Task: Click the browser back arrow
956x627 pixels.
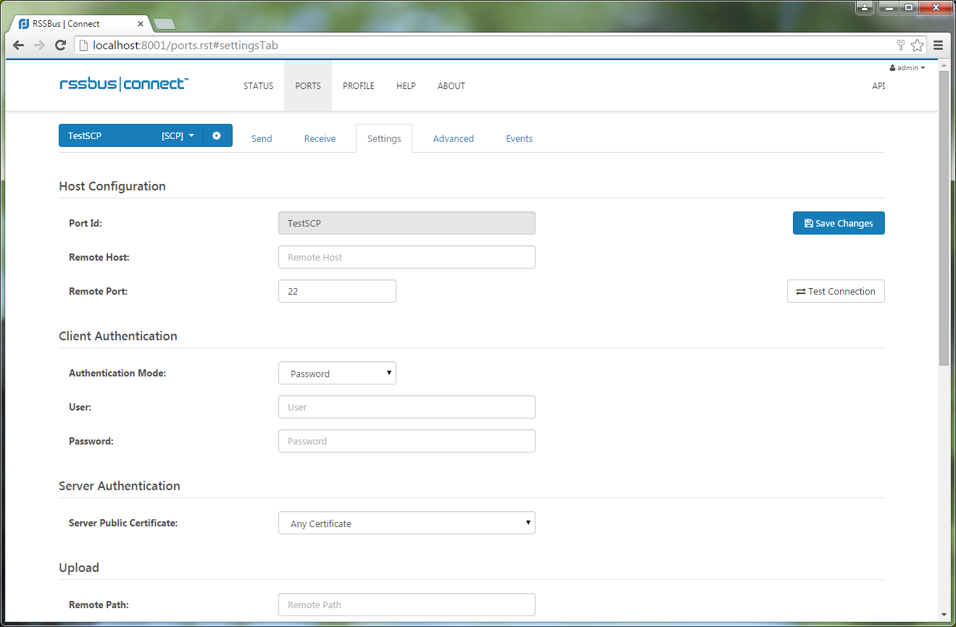Action: (x=19, y=46)
